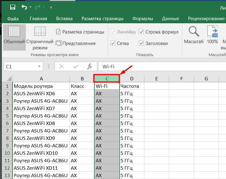Uncheck the Сетка gridlines checkbox

pyautogui.click(x=113, y=43)
